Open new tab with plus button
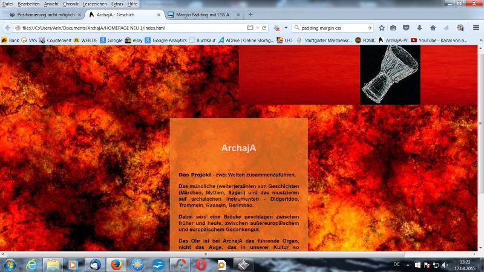Screen dimensions: 484x272 (x=250, y=15)
